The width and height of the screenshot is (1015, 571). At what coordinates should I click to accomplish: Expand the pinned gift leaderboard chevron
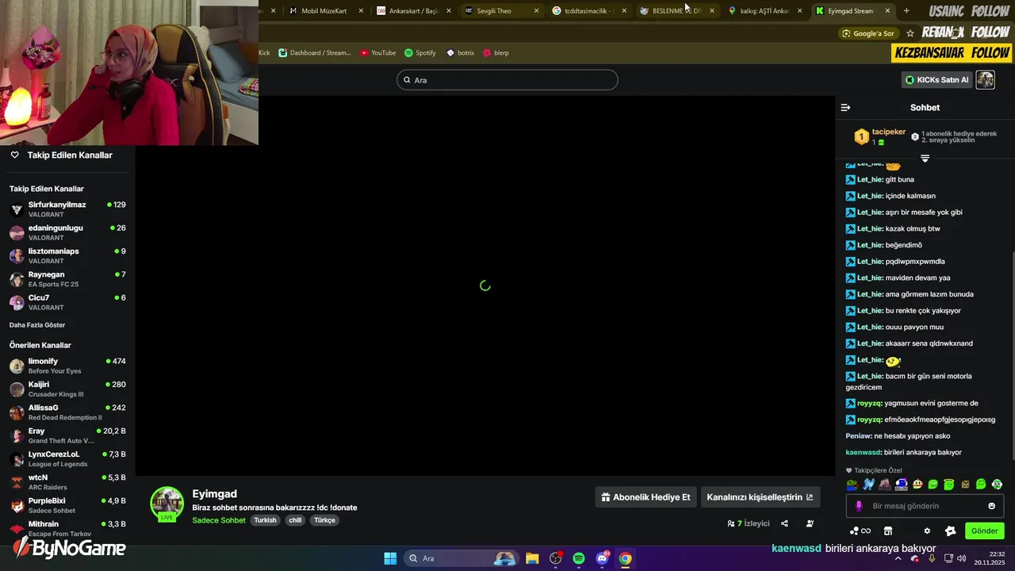coord(925,159)
